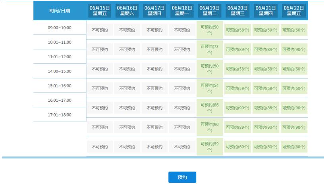The image size is (324, 185).
Task: Pick the 06月19日 slot showing 可预约(86个)
Action: point(210,108)
